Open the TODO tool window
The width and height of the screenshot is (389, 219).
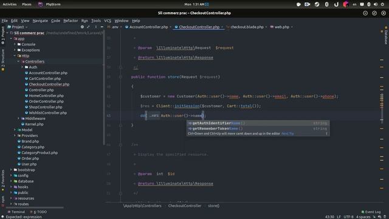(38, 212)
